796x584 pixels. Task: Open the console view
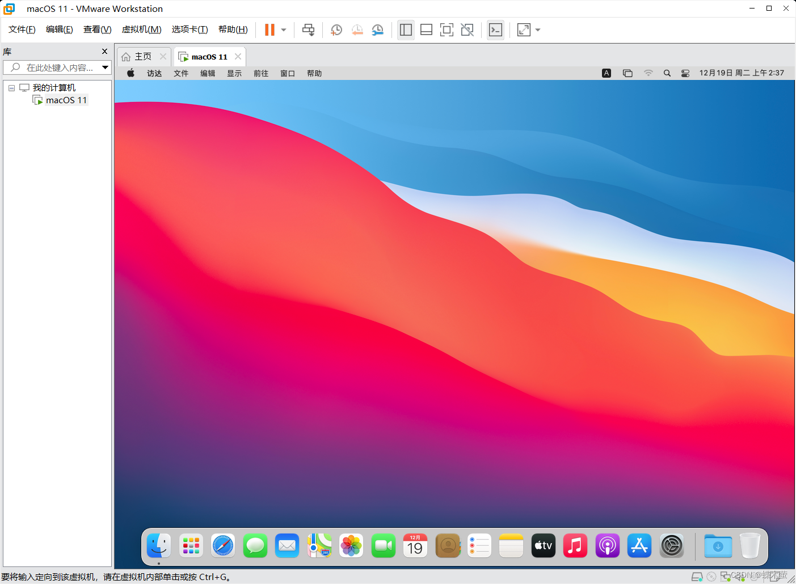(495, 30)
